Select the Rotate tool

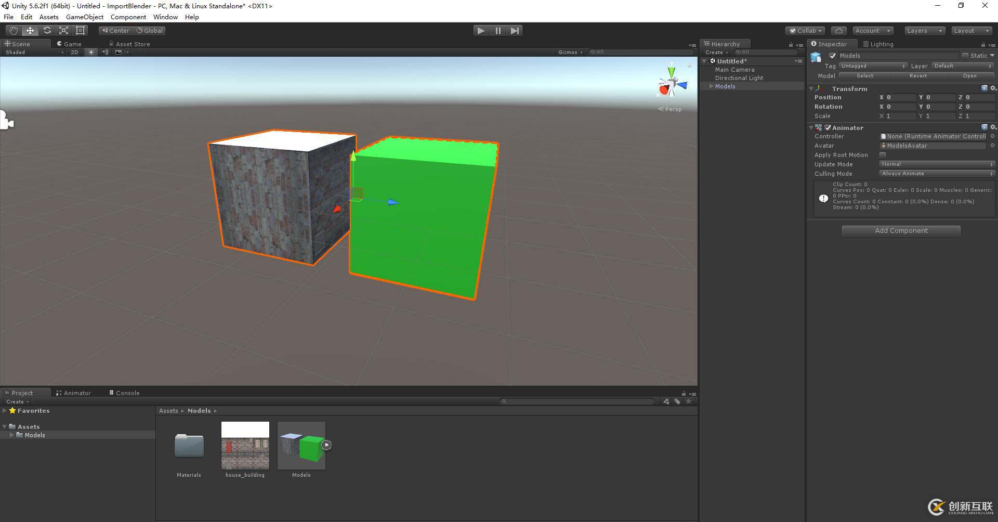tap(47, 31)
